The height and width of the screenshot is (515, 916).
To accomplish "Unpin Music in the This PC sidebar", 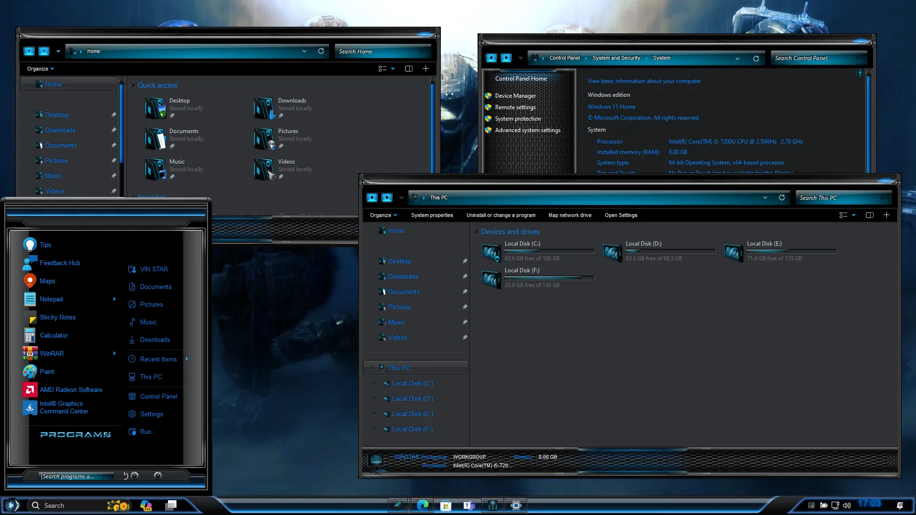I will point(465,322).
